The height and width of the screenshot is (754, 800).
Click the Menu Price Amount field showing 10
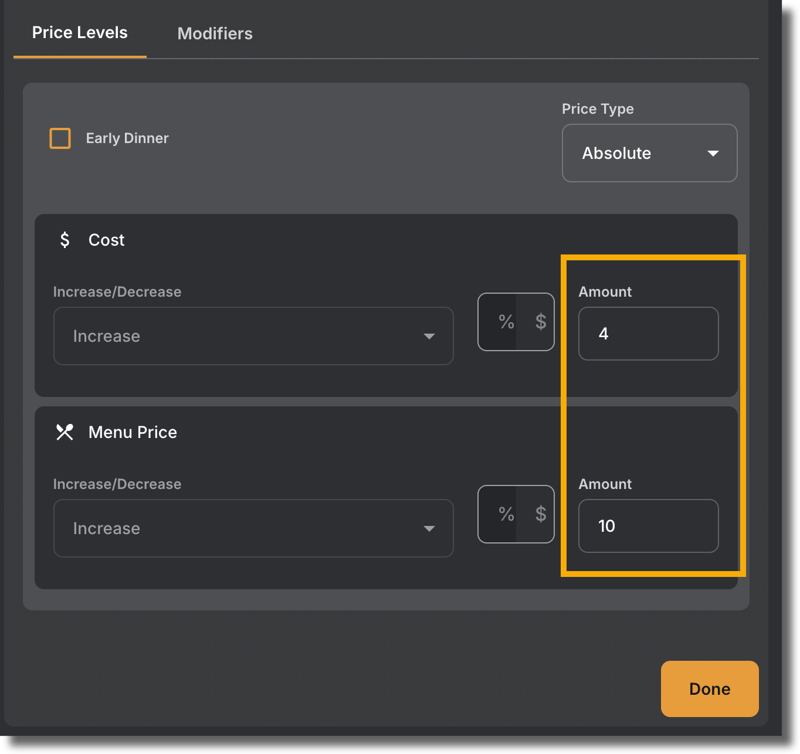(x=648, y=526)
